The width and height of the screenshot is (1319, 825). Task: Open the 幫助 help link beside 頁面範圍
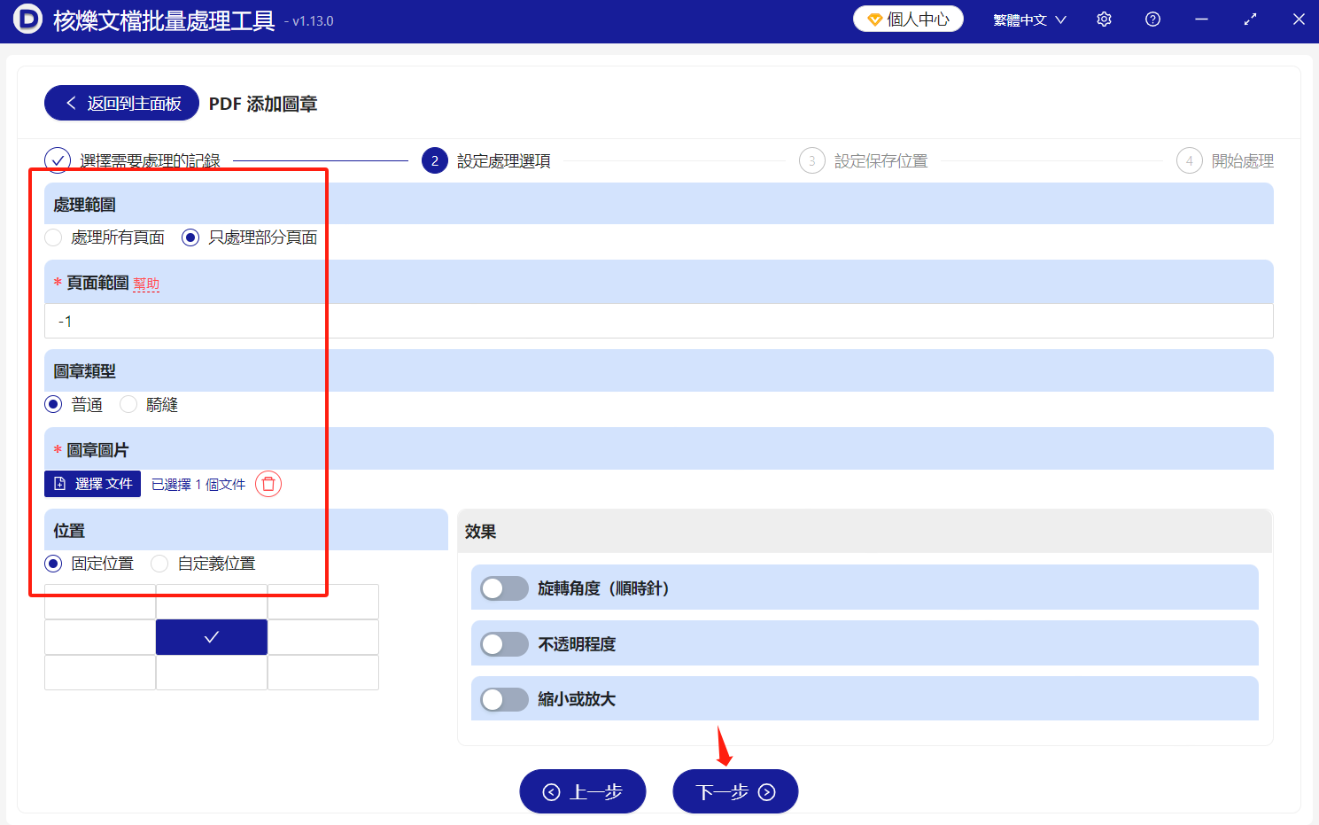147,283
